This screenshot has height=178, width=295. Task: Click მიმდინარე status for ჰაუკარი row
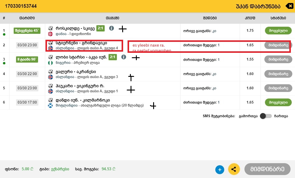pyautogui.click(x=278, y=88)
